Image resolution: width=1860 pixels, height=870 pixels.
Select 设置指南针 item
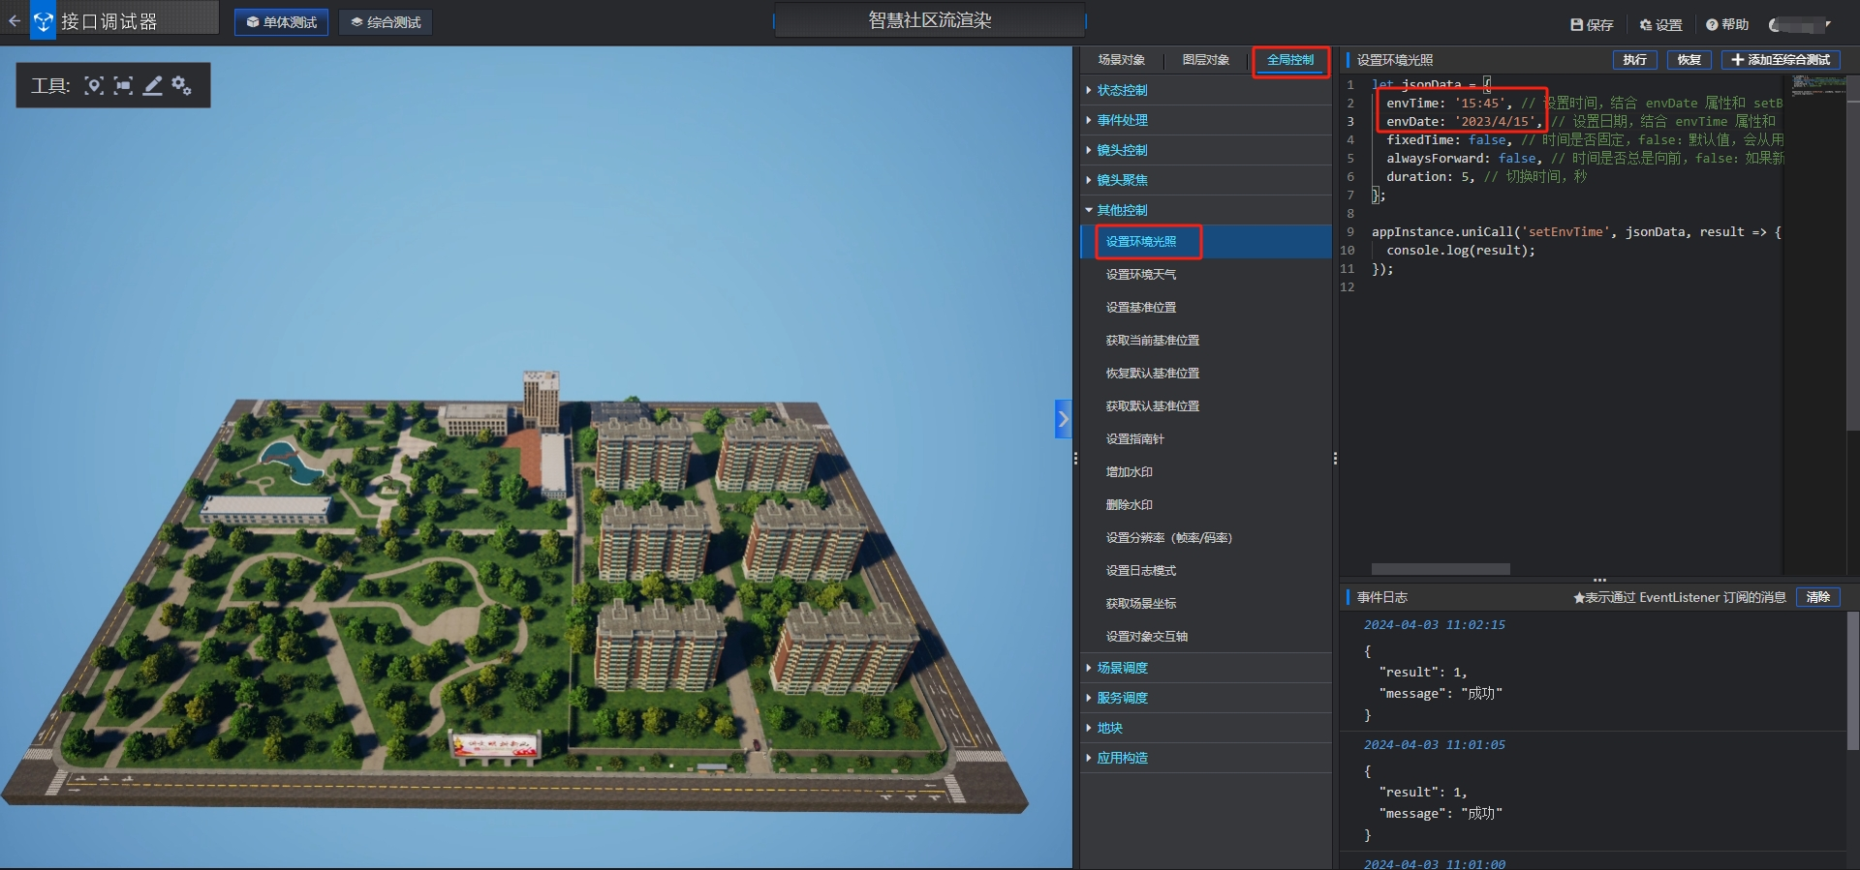[1206, 439]
